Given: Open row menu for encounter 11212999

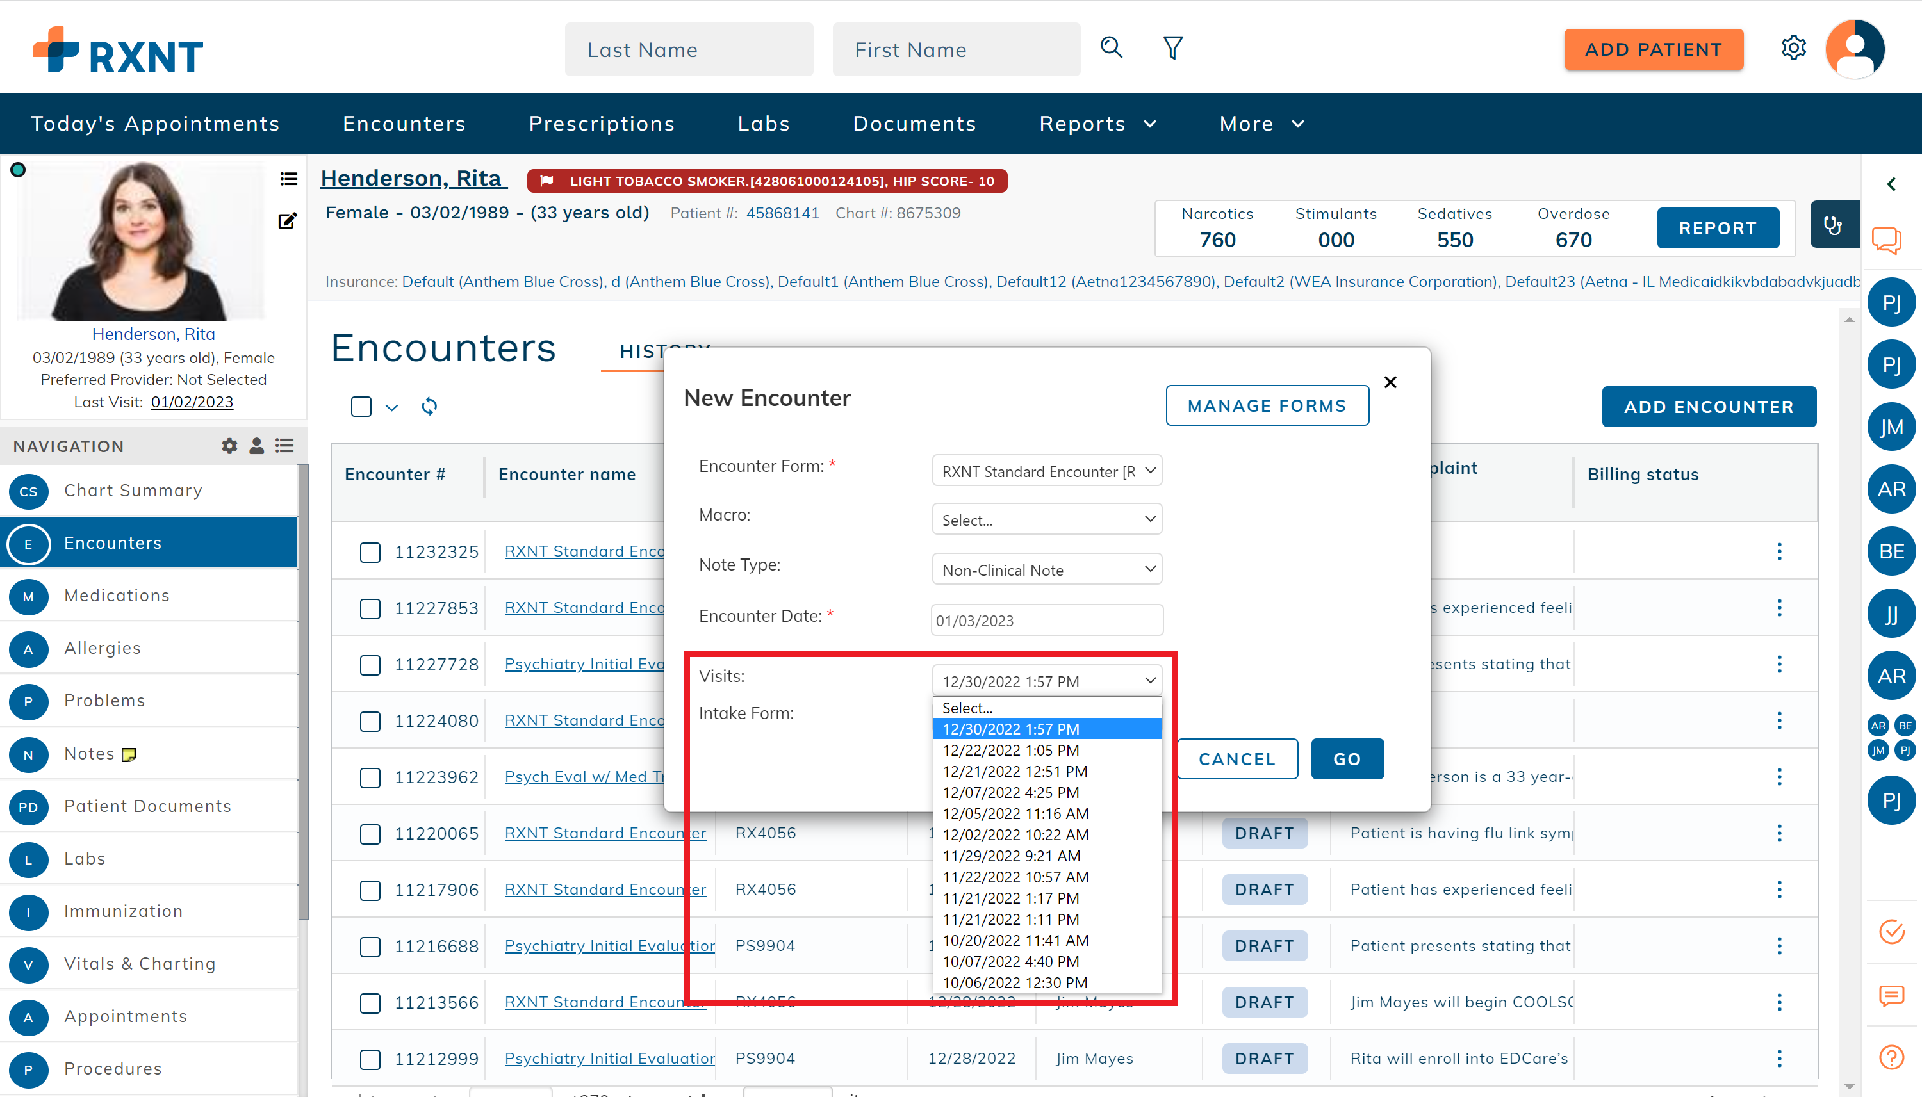Looking at the screenshot, I should click(x=1780, y=1059).
